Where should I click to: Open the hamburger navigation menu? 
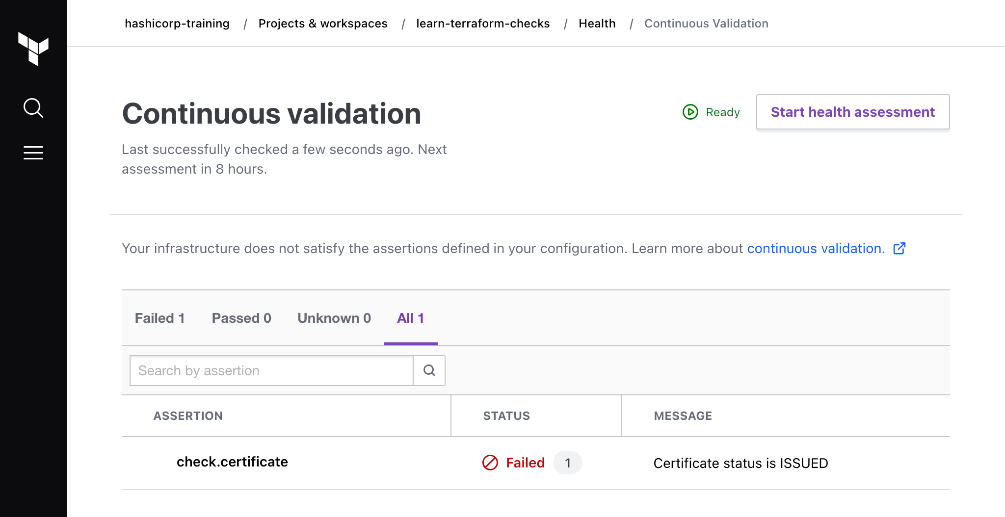pyautogui.click(x=33, y=153)
